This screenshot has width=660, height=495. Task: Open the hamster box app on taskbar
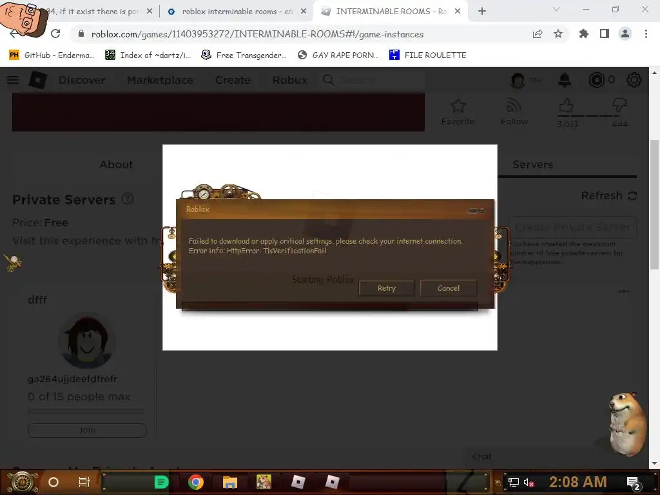tap(264, 482)
